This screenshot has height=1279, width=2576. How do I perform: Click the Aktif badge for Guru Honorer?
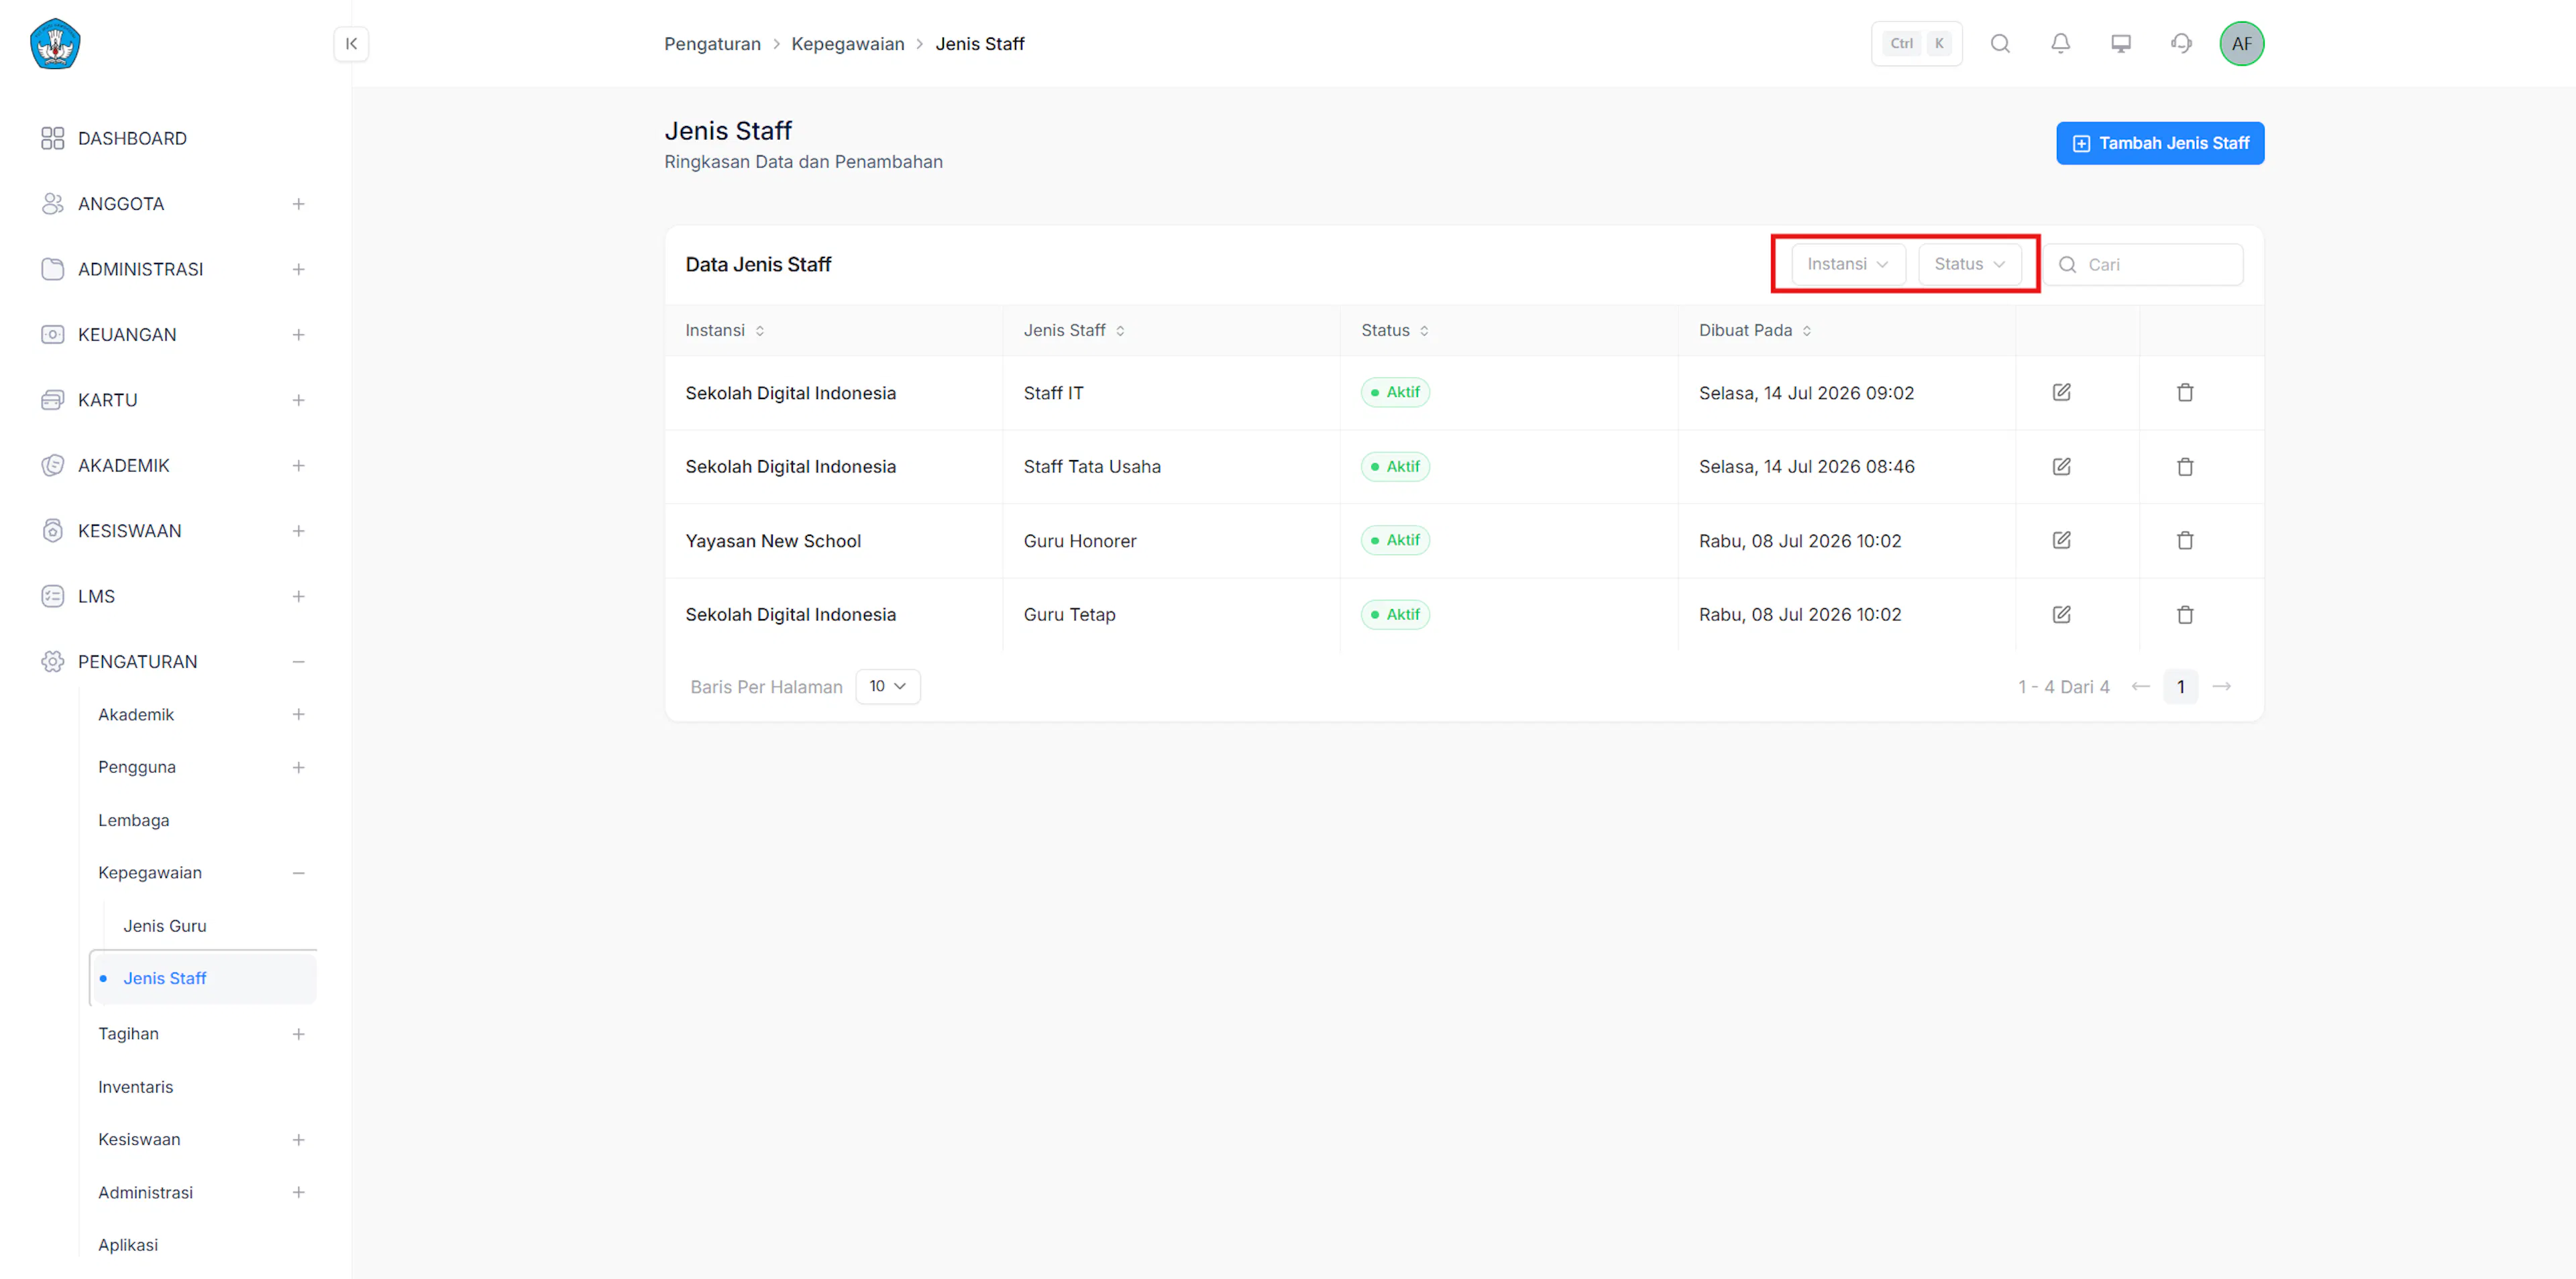click(1395, 540)
